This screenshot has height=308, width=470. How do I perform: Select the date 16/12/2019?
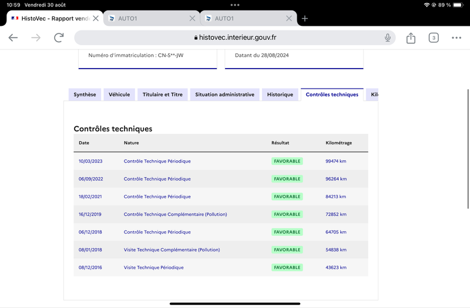tap(90, 214)
